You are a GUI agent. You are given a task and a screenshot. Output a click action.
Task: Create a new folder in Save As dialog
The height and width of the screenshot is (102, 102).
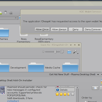(x=69, y=52)
